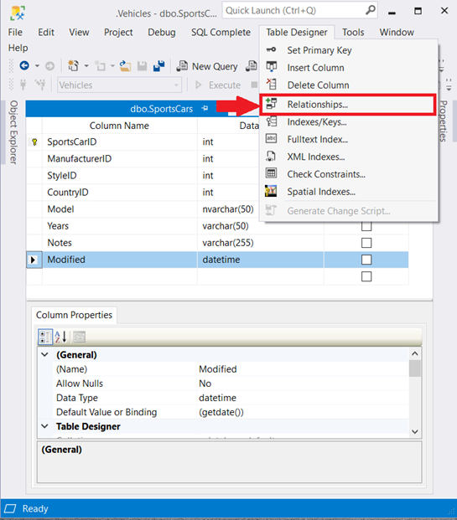Open the SQL Complete menu

coord(221,32)
